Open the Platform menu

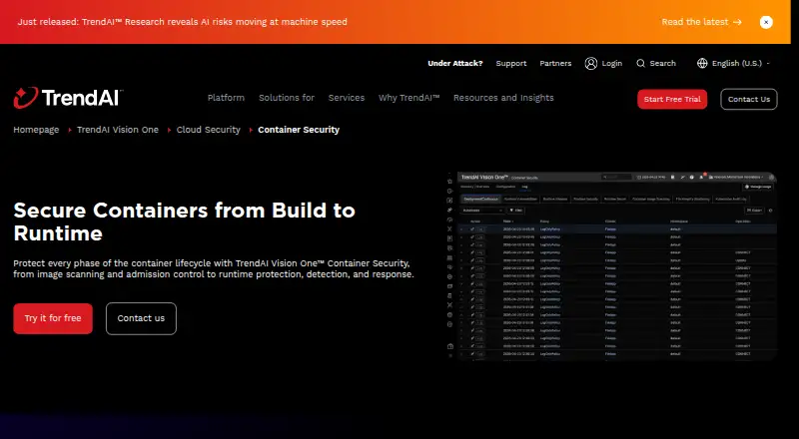click(x=226, y=98)
